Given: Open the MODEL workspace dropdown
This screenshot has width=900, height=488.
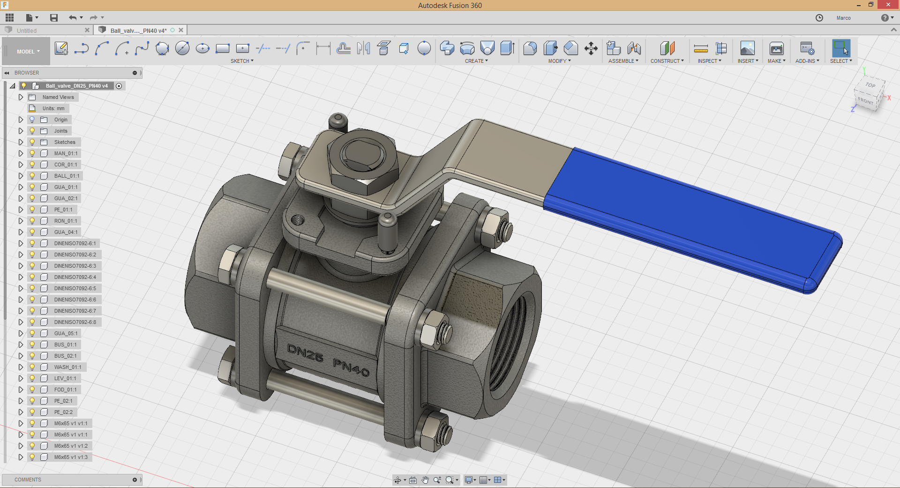Looking at the screenshot, I should pos(28,52).
